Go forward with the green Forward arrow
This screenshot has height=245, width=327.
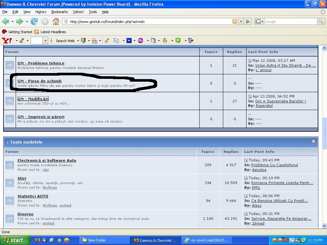(19, 21)
